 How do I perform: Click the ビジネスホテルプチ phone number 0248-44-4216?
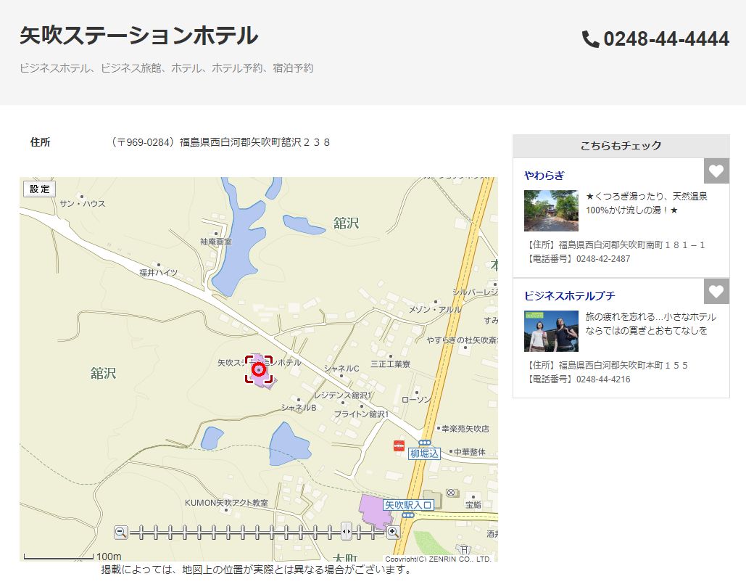click(603, 379)
